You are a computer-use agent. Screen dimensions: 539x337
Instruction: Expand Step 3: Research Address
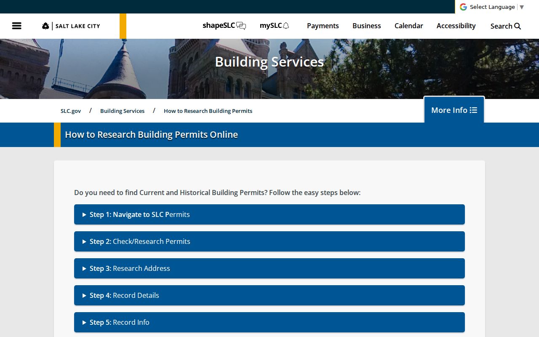269,268
